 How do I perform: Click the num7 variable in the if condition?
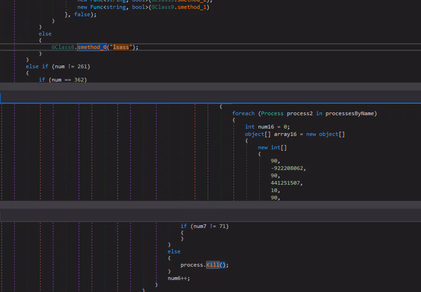click(x=200, y=226)
